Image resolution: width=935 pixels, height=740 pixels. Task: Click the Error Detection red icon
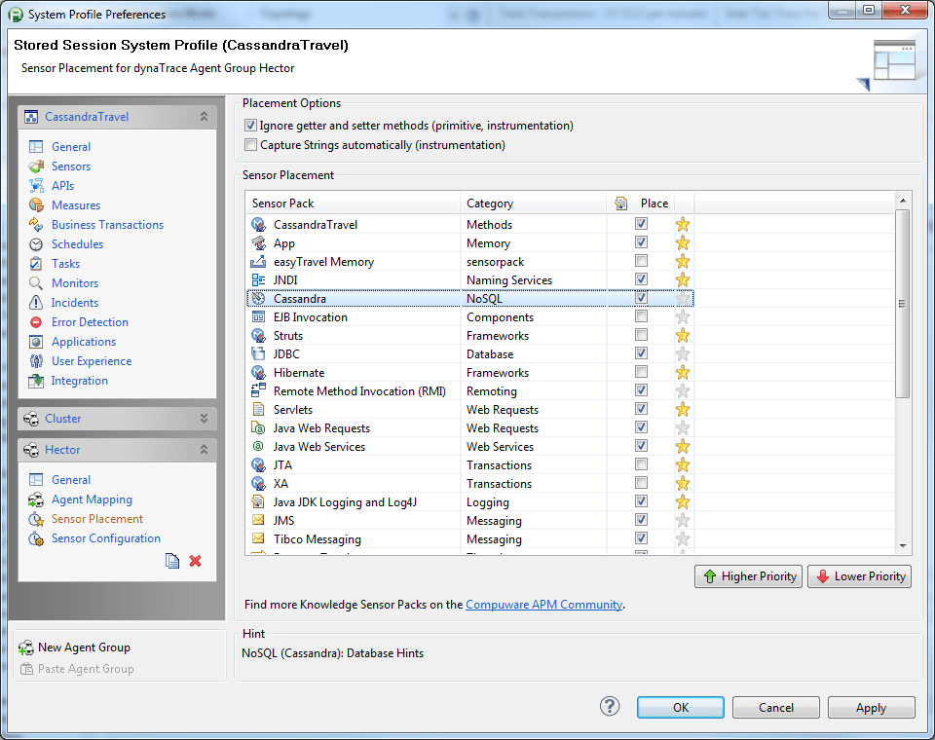[36, 322]
